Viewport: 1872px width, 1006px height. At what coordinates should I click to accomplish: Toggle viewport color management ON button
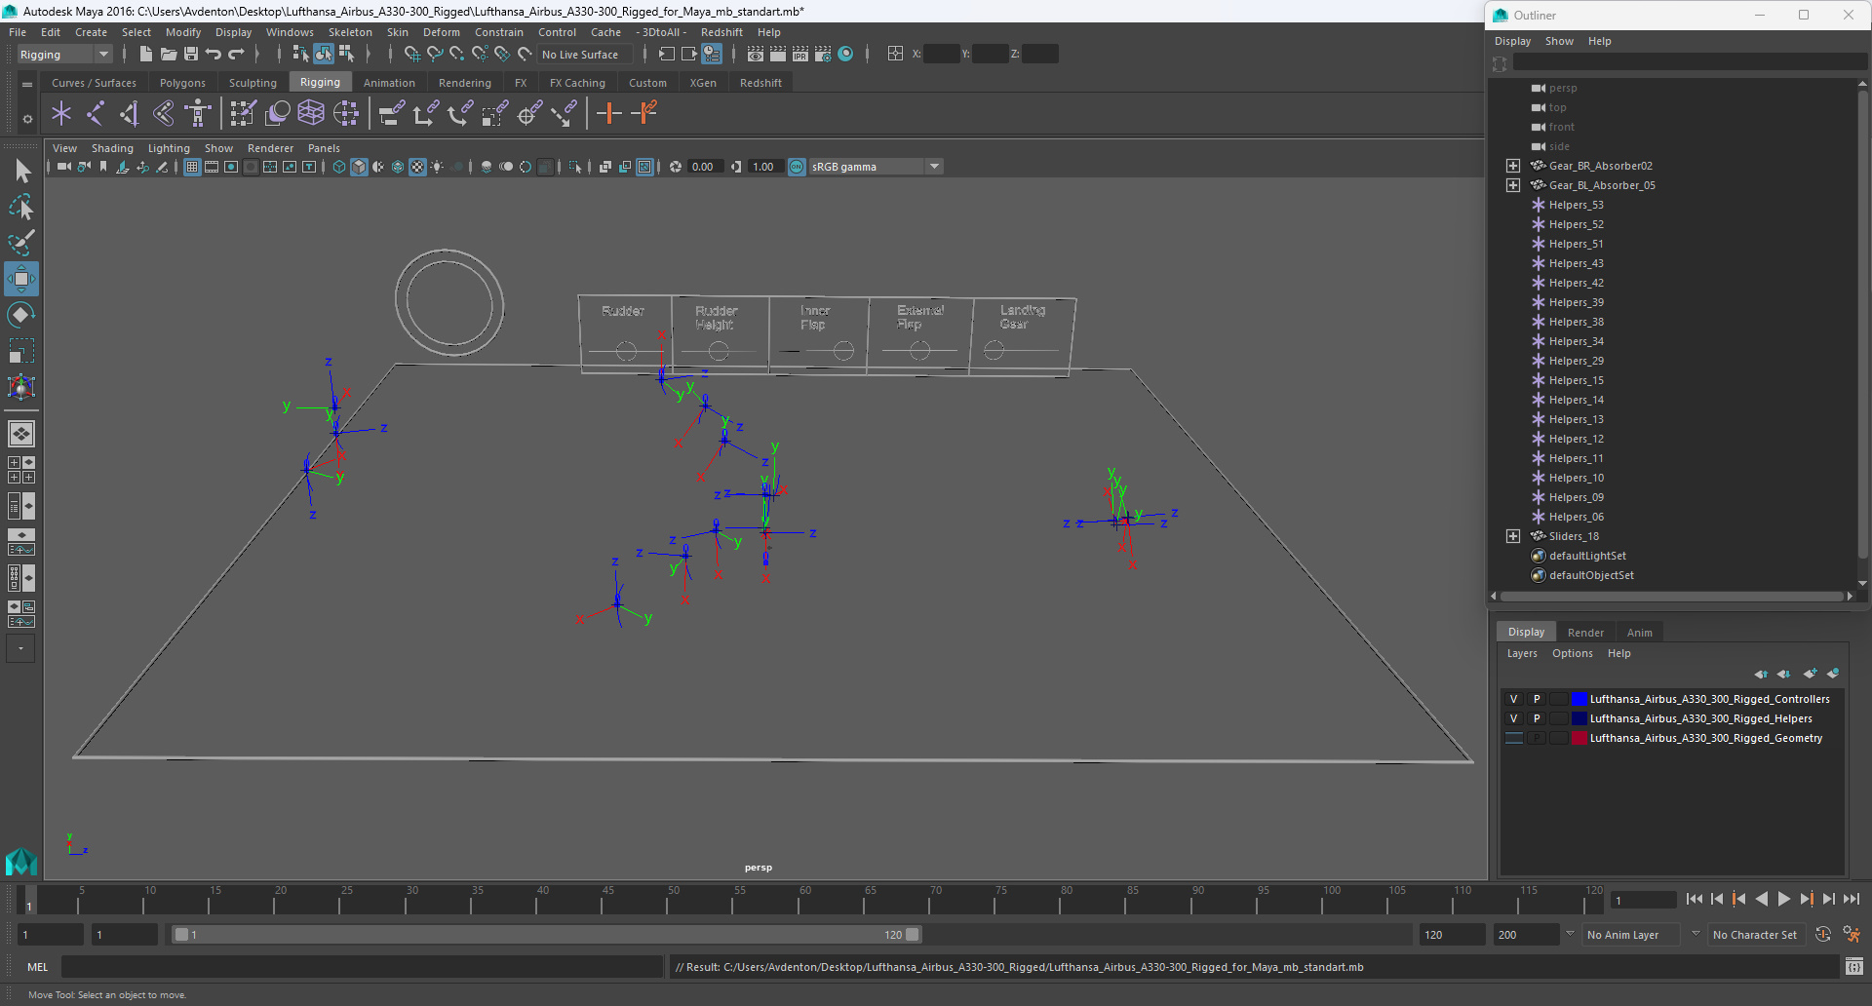(797, 167)
